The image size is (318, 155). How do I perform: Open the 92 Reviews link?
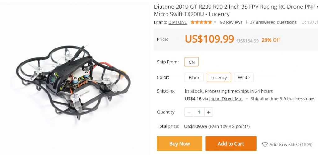(231, 22)
